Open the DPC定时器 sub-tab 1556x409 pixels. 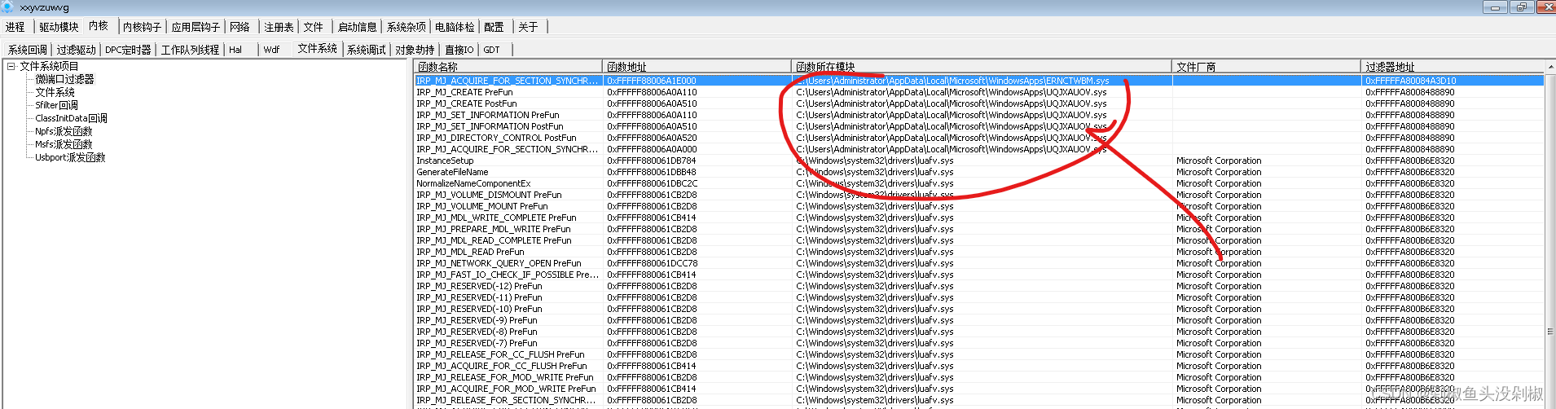128,50
